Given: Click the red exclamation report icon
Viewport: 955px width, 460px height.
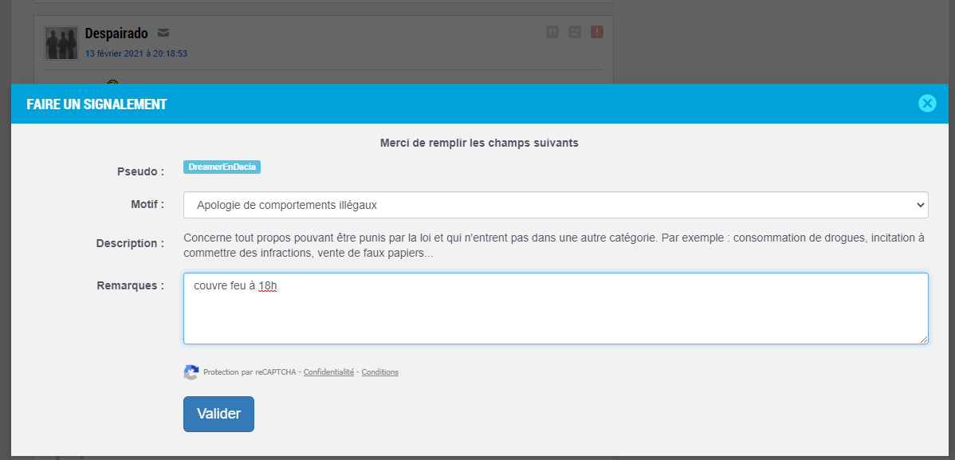Looking at the screenshot, I should (597, 33).
